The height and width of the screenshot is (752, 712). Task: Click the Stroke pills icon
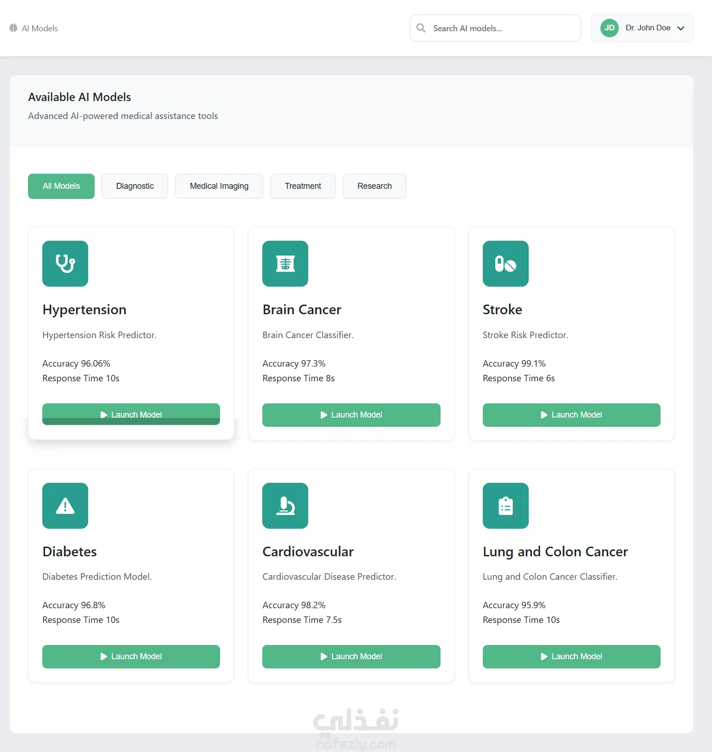506,264
